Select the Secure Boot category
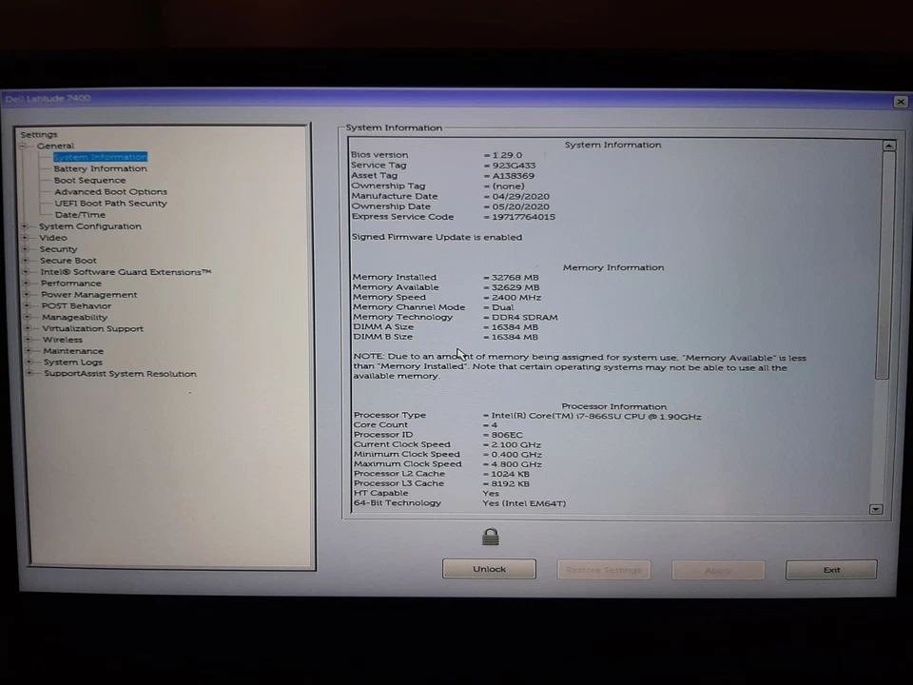Image resolution: width=913 pixels, height=685 pixels. [68, 260]
